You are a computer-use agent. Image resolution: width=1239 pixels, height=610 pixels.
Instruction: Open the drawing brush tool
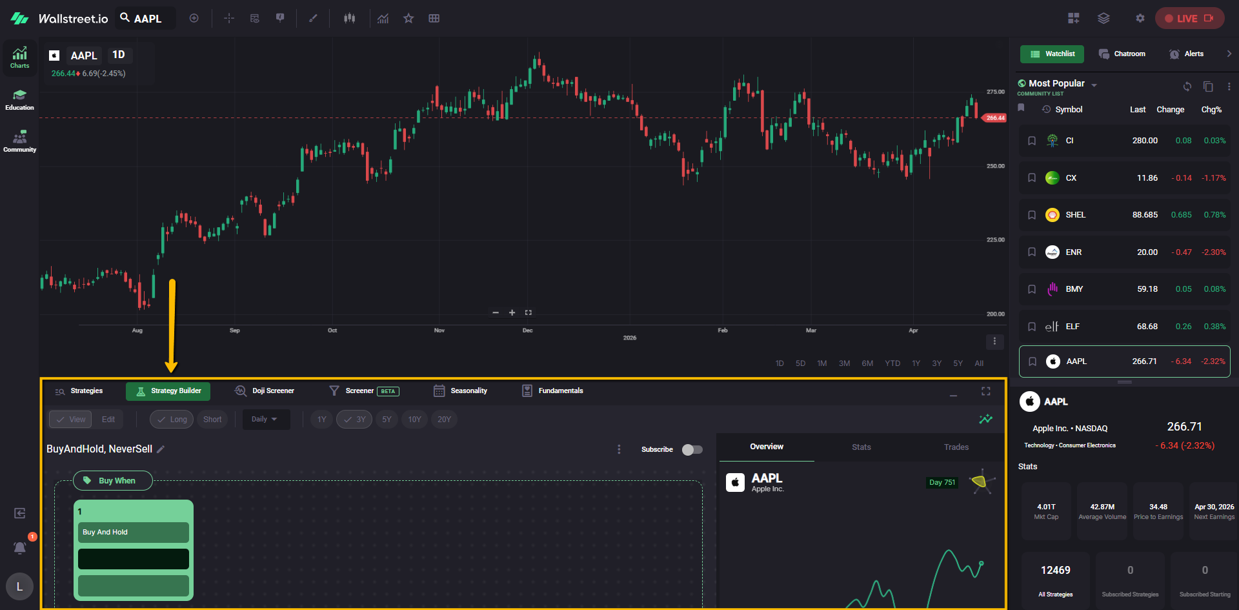(313, 19)
